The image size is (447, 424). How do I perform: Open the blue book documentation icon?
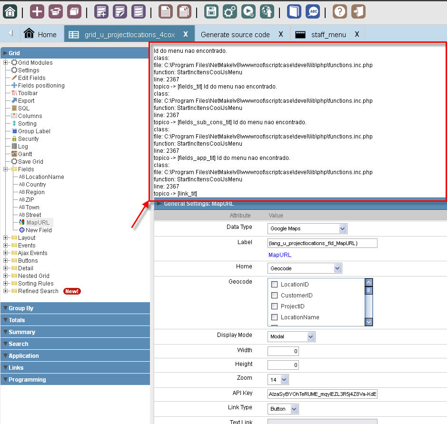(x=294, y=12)
